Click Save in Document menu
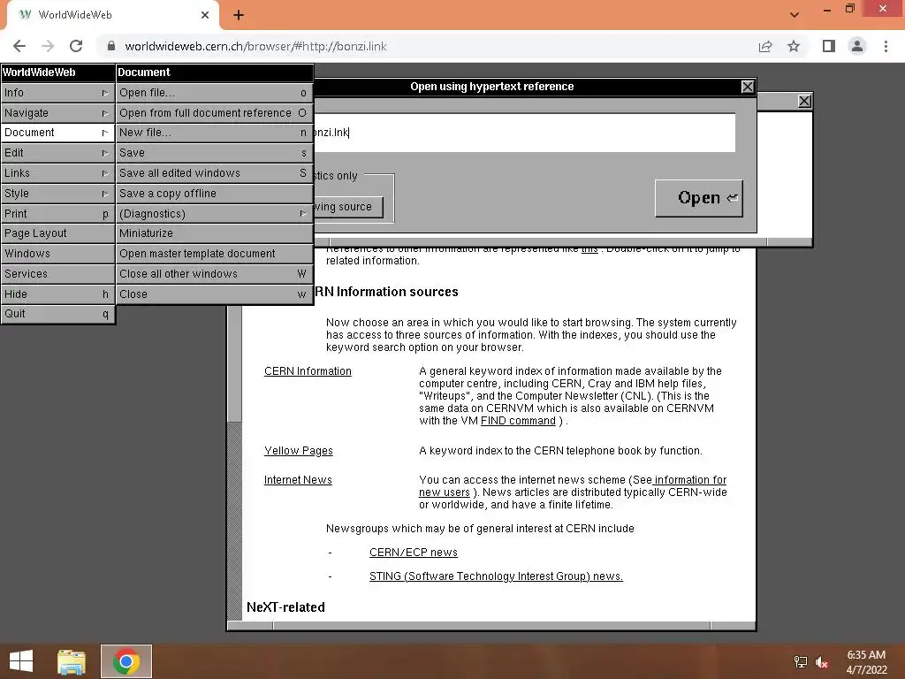905x679 pixels. (215, 152)
